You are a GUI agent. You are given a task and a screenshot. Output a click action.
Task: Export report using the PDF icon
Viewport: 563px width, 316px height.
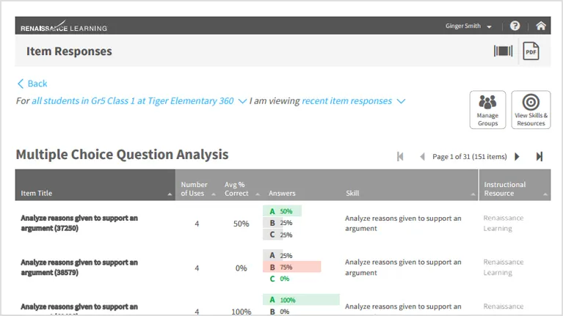tap(531, 51)
